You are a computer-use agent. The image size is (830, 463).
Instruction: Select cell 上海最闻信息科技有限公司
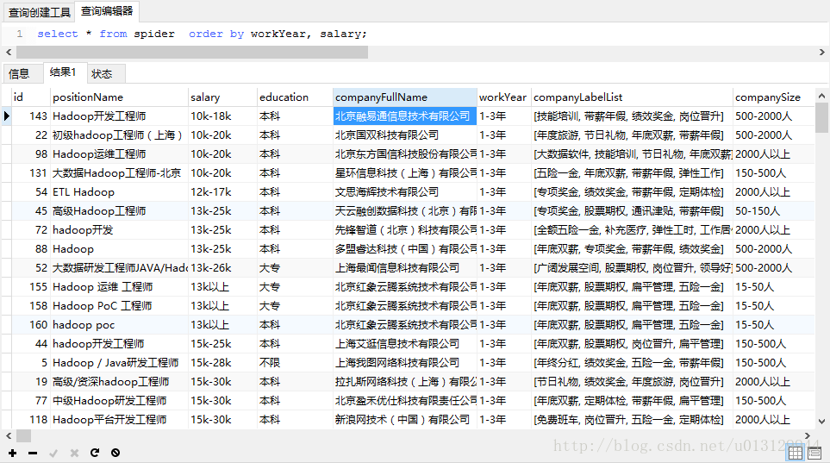[x=405, y=268]
